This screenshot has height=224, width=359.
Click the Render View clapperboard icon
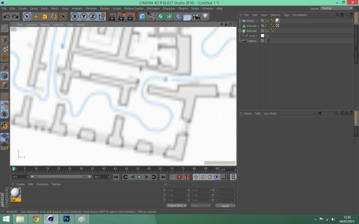[x=112, y=17]
